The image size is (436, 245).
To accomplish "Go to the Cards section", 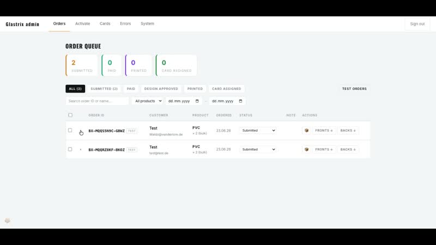I will pyautogui.click(x=105, y=23).
